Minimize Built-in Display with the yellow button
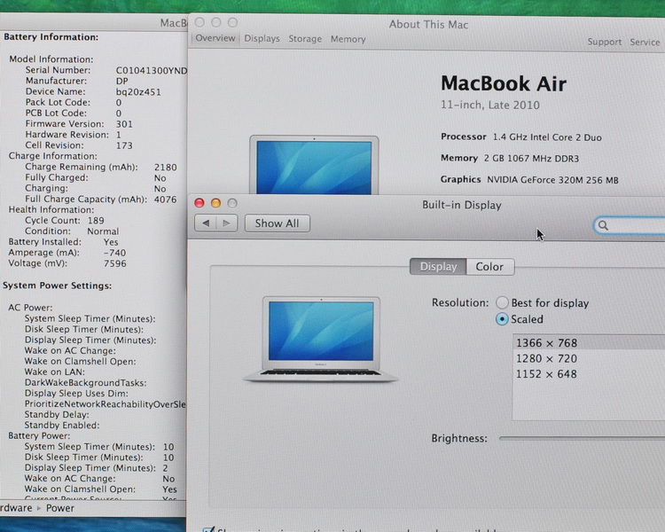Screen dimensions: 665x532 click(215, 203)
